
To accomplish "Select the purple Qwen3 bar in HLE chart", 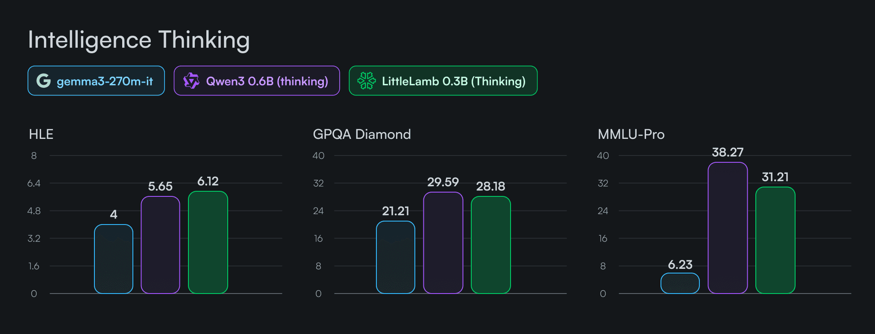I will click(161, 245).
